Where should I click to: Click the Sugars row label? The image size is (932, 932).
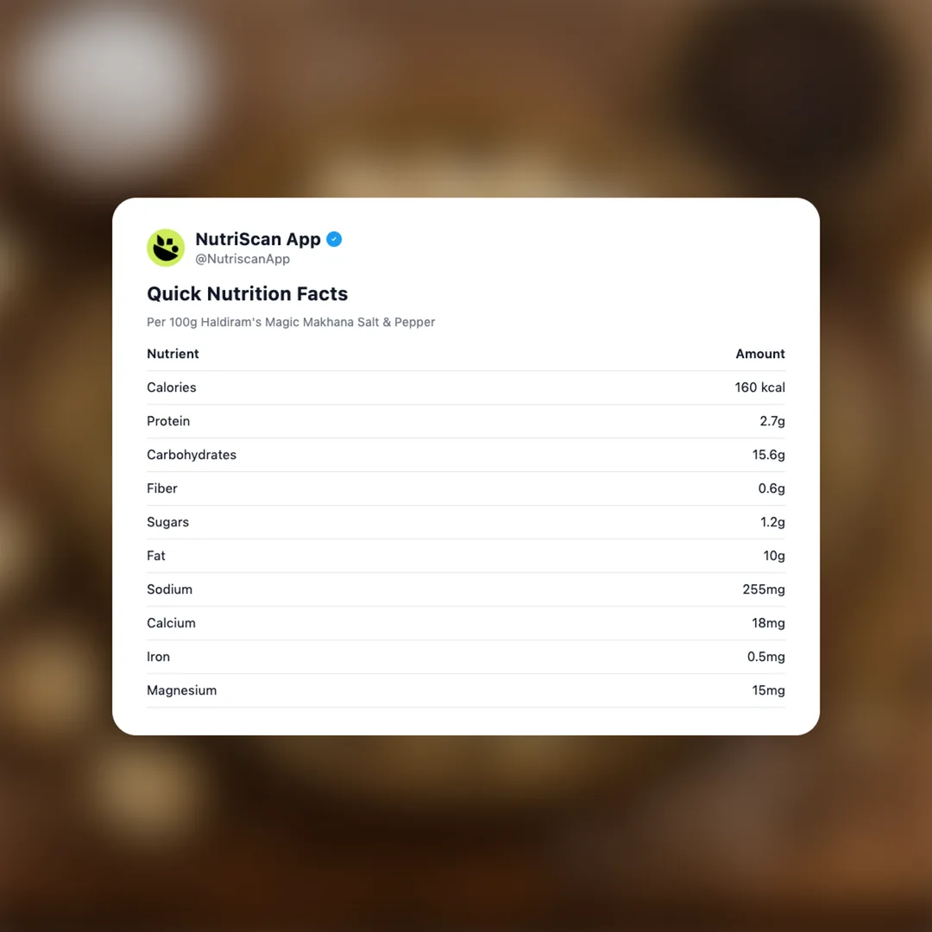tap(167, 522)
